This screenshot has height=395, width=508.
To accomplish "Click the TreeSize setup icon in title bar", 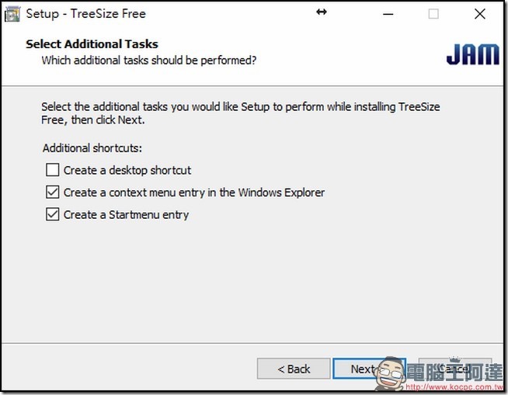I will (x=12, y=13).
